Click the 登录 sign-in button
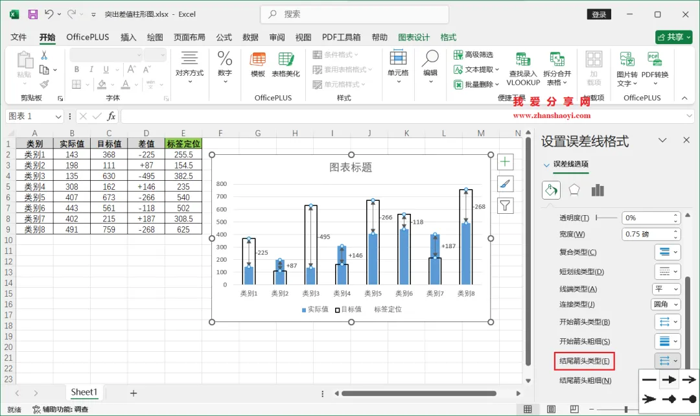 point(599,14)
